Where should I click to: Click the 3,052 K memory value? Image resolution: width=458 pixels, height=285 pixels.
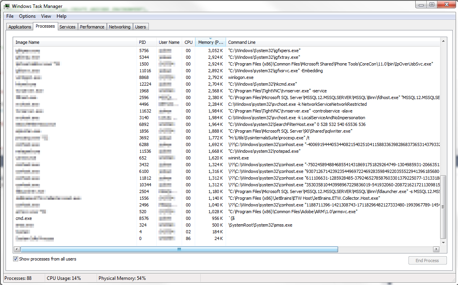tap(216, 51)
